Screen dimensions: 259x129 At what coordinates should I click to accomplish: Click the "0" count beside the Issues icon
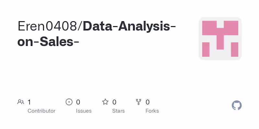[x=78, y=102]
